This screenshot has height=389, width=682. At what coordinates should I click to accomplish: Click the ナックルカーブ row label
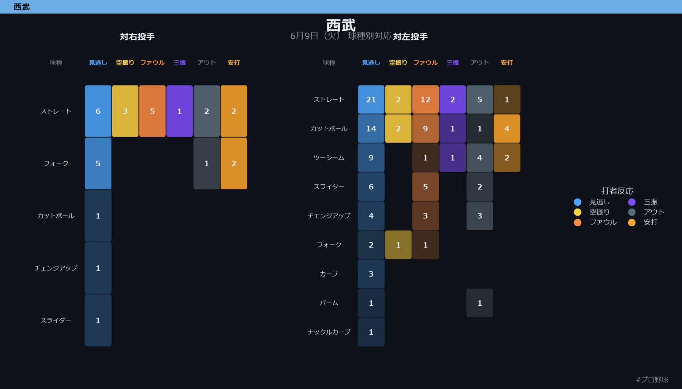[329, 332]
